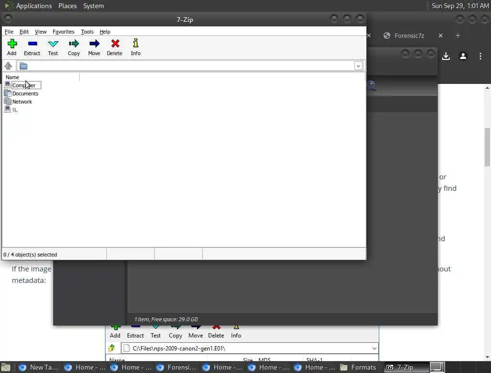Screen dimensions: 491x373
Task: Click the Test toolbar icon in 7-Zip
Action: (53, 47)
